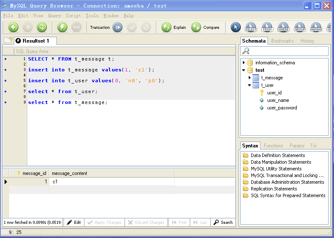Select the WHERE clause tool
The height and width of the screenshot is (238, 334).
pos(283,27)
